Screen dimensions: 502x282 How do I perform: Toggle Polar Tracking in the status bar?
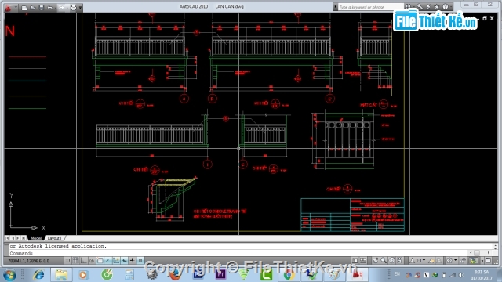click(92, 261)
